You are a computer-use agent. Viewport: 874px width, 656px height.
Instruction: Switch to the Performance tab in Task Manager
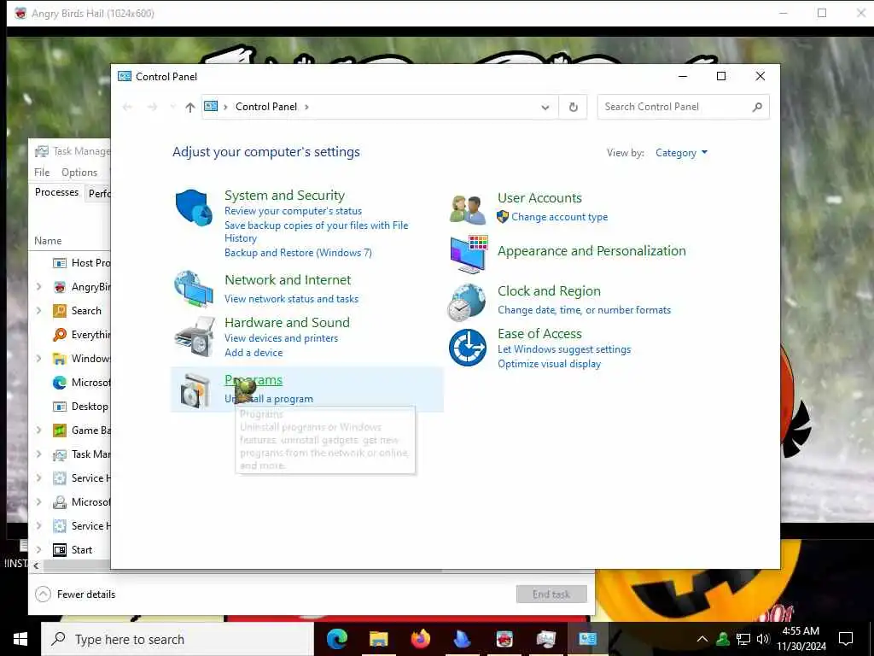(x=99, y=194)
